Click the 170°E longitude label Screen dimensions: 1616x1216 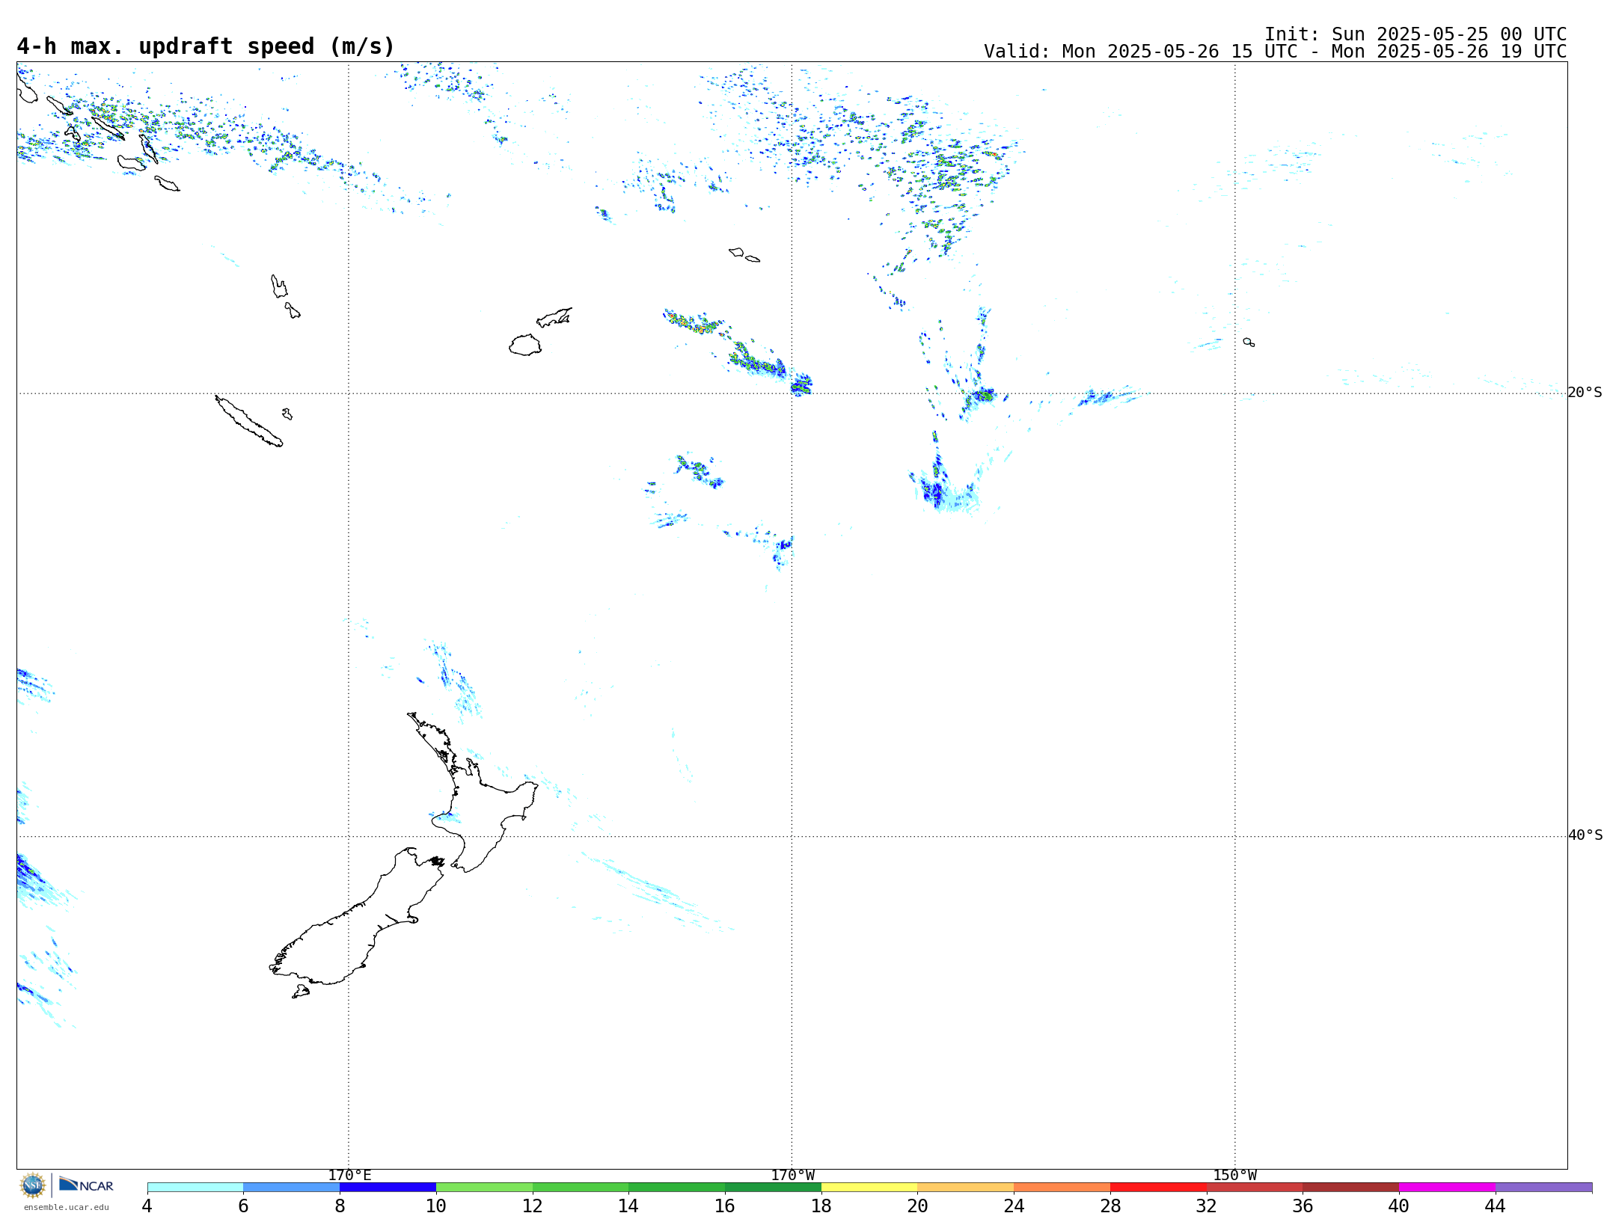coord(349,1176)
